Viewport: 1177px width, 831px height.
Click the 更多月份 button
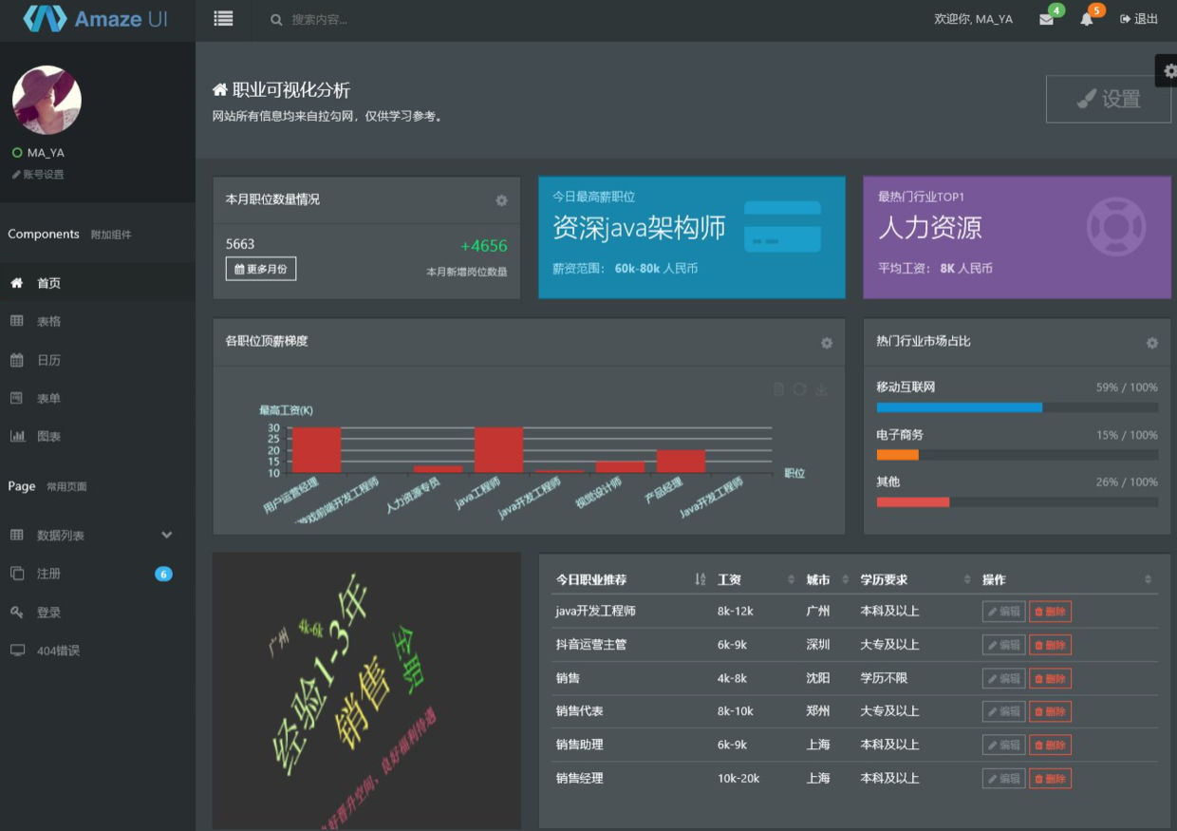(x=259, y=268)
